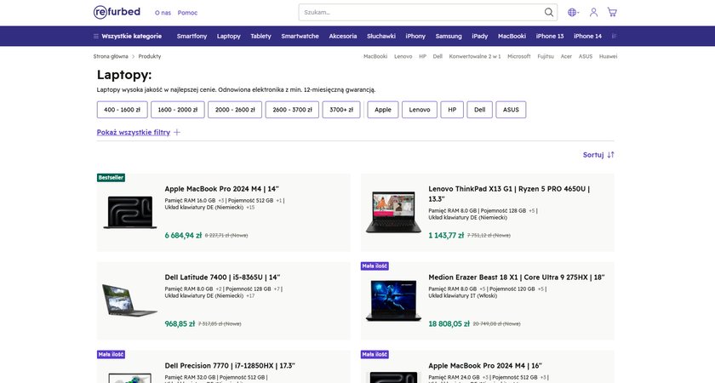Viewport: 715px width, 383px height.
Task: Open Huawei subcategory link
Action: [608, 56]
